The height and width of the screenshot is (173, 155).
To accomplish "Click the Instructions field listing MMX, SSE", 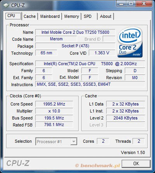I will pyautogui.click(x=90, y=85).
